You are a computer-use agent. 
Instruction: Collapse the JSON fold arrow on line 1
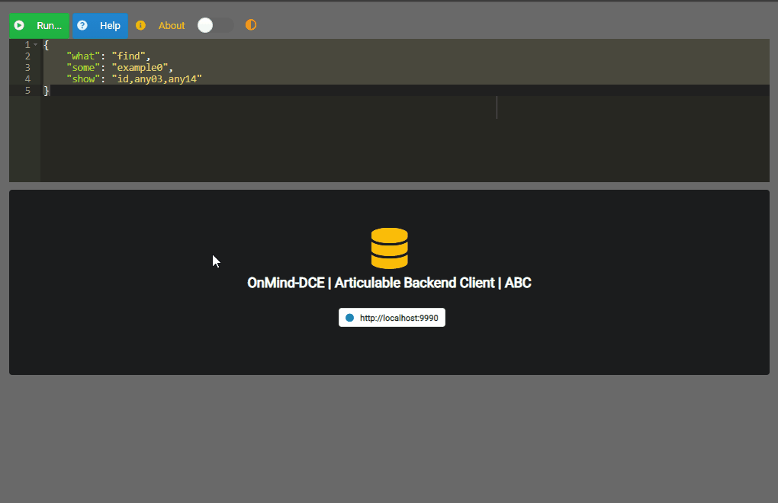point(36,45)
